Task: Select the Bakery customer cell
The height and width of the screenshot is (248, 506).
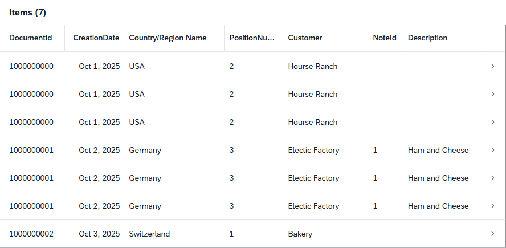Action: tap(300, 234)
